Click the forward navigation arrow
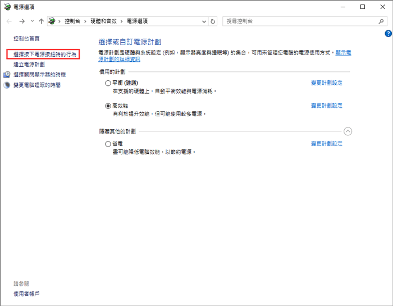 (21, 21)
